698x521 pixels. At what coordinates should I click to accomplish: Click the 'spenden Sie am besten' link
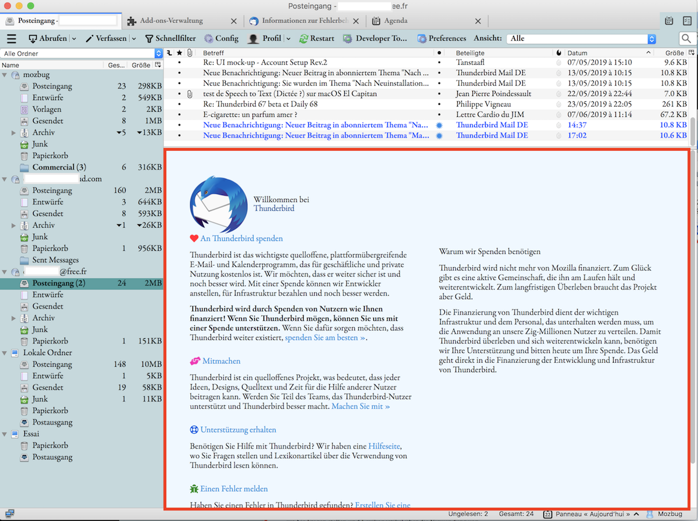[325, 338]
